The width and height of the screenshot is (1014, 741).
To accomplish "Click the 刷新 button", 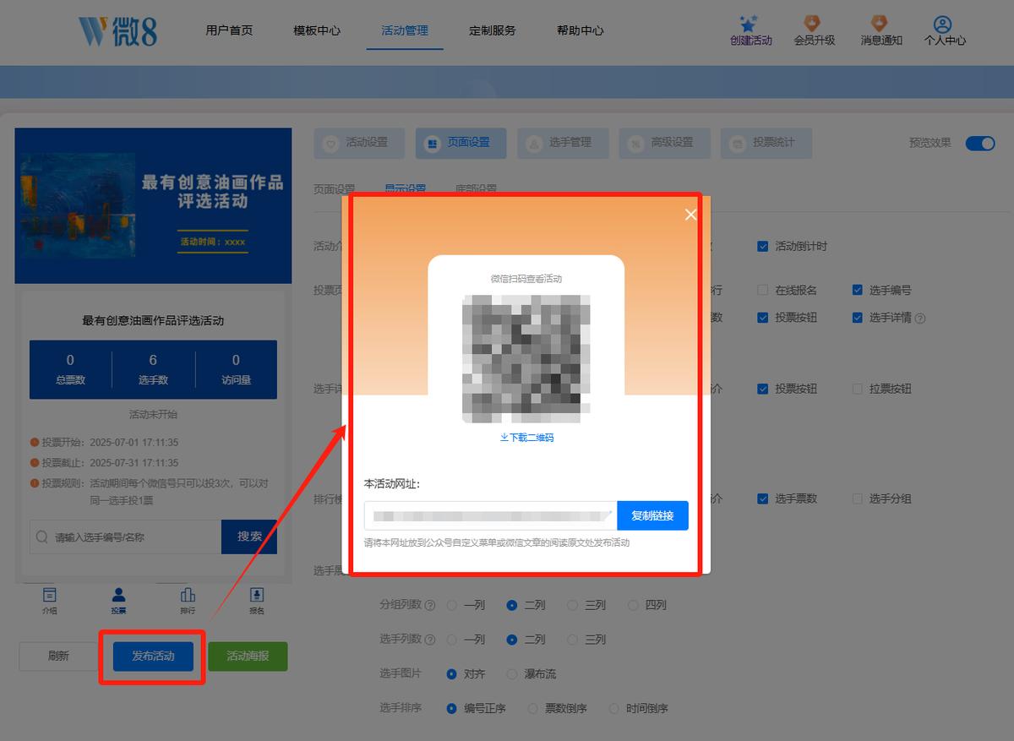I will pos(58,657).
